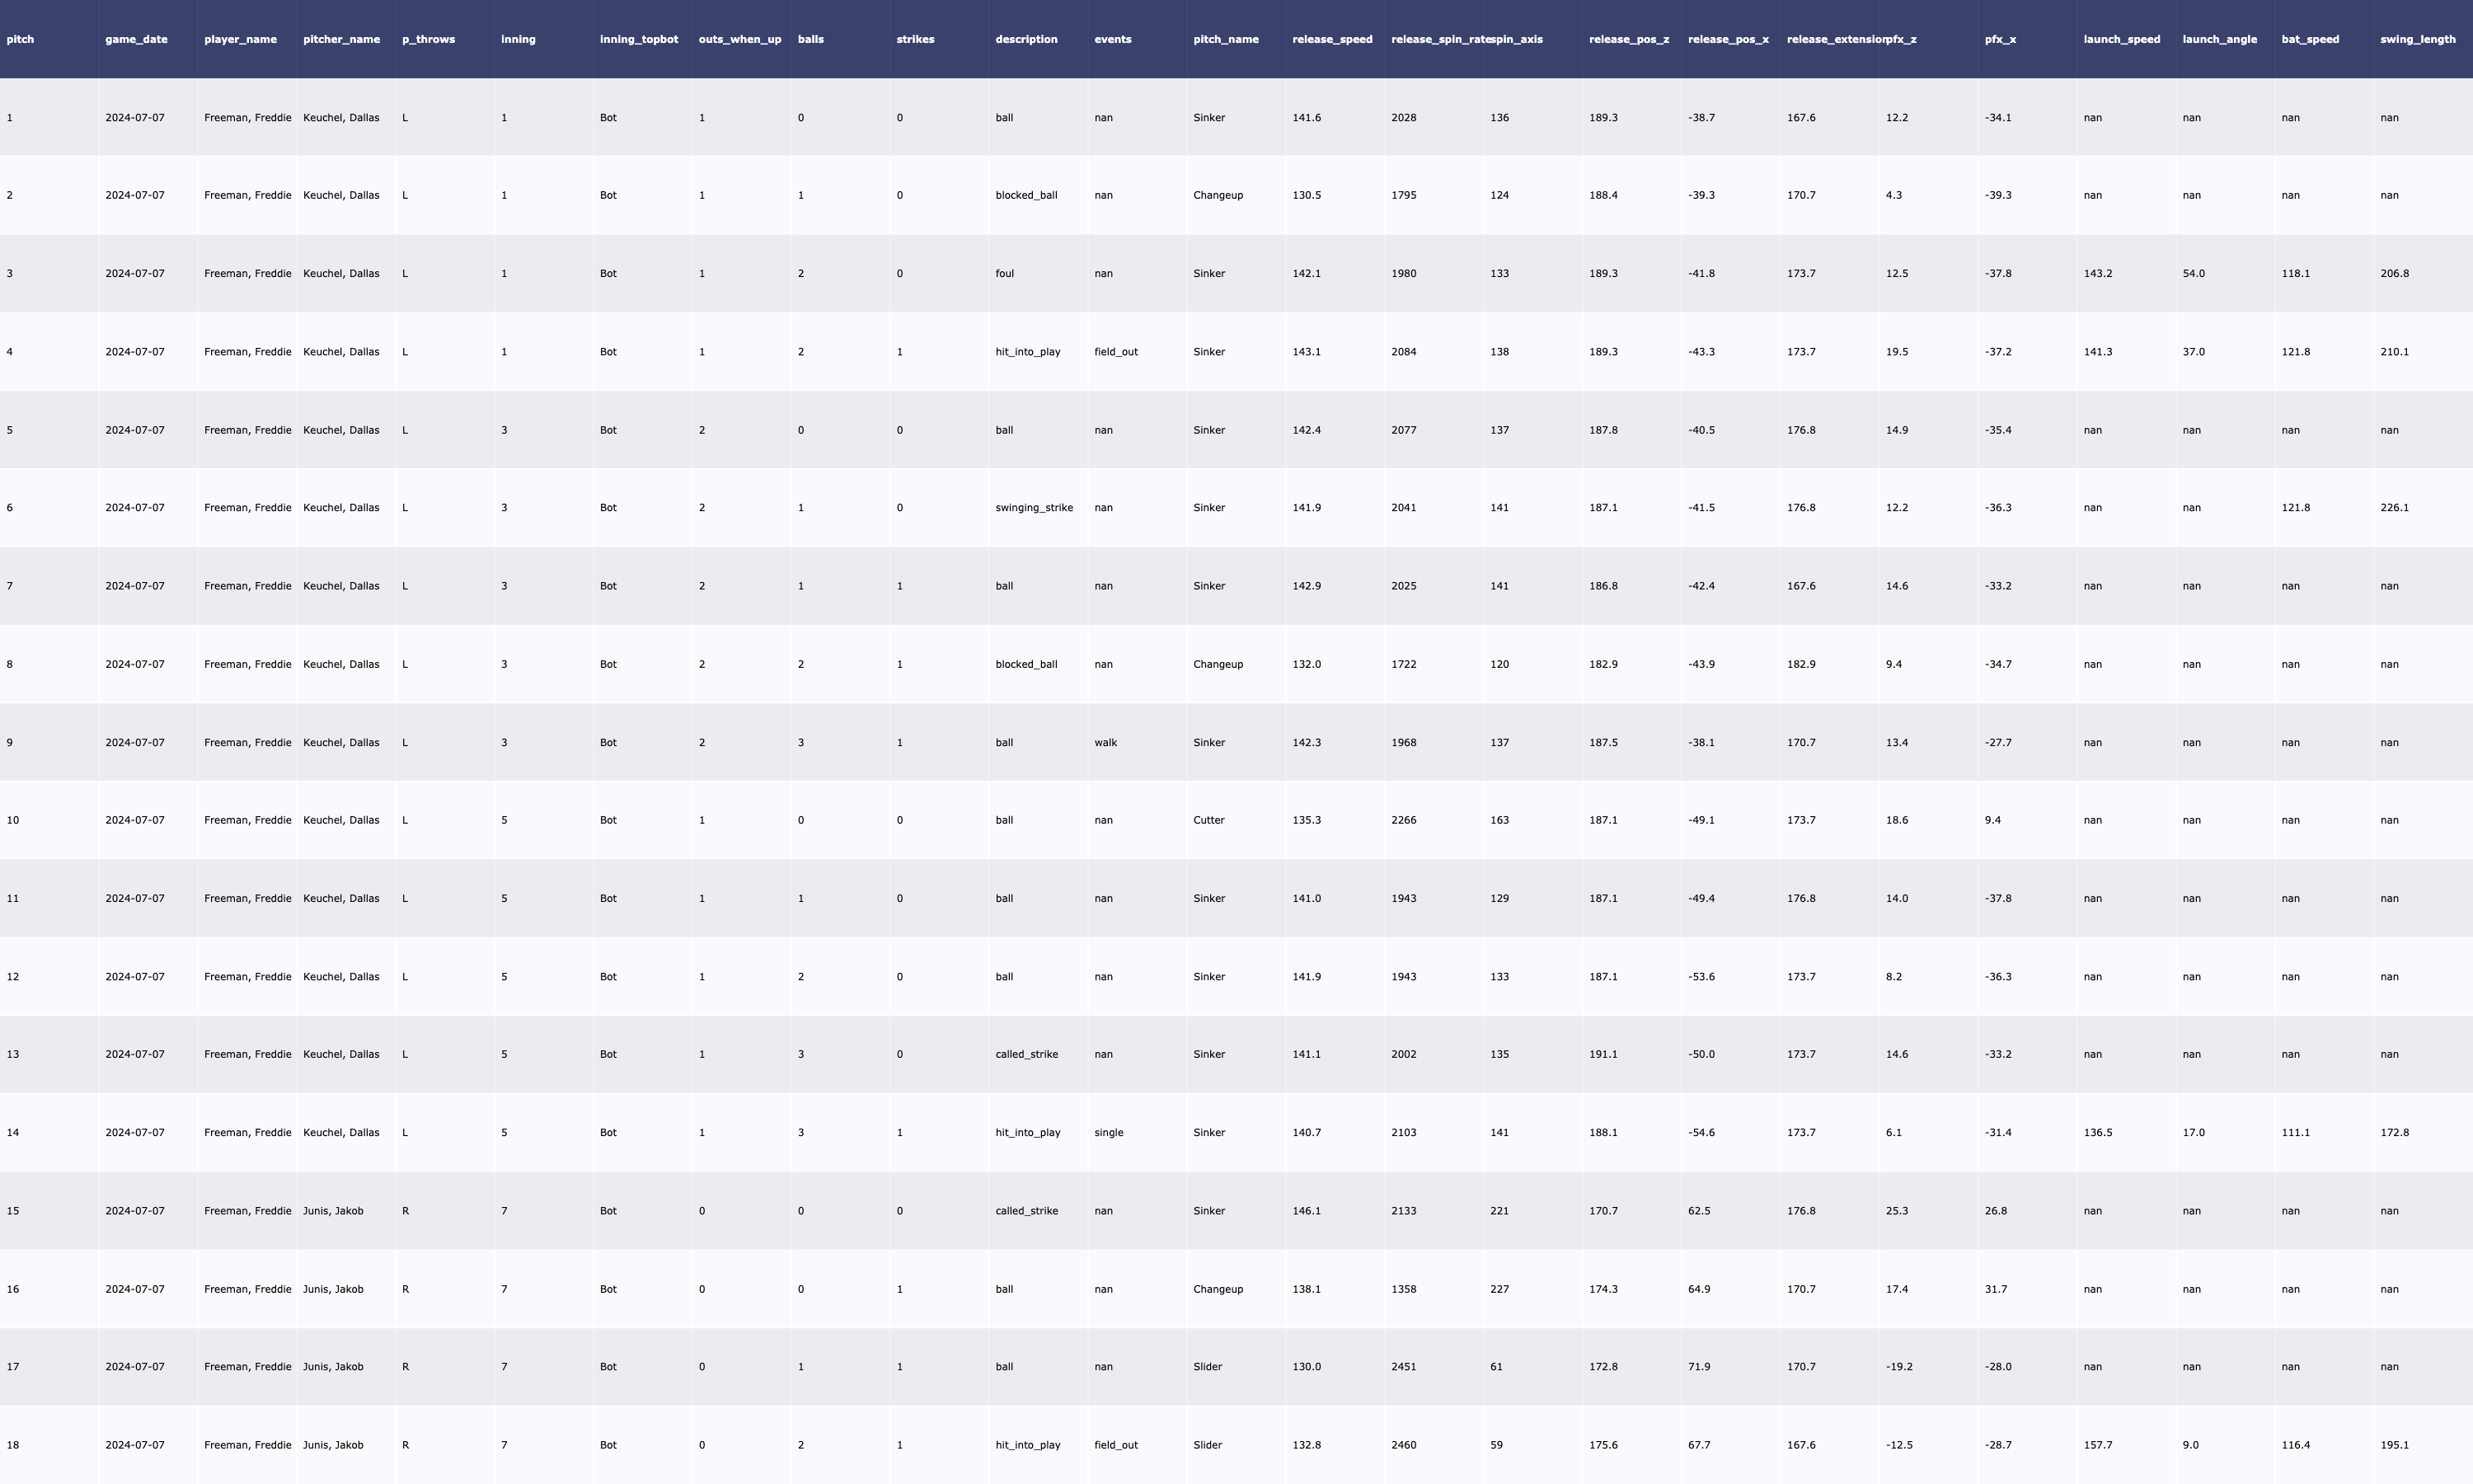Click the walk event cell

[1105, 743]
